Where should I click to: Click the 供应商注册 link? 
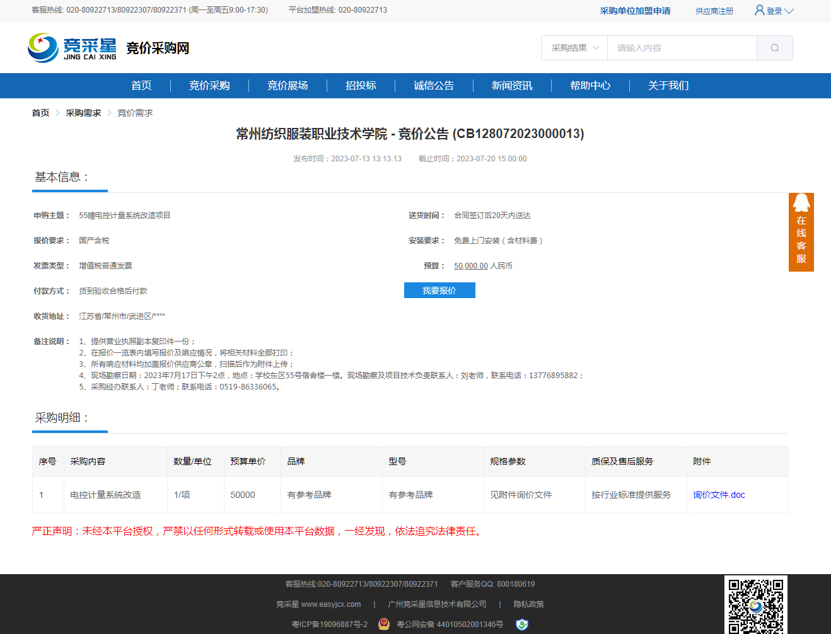point(714,11)
